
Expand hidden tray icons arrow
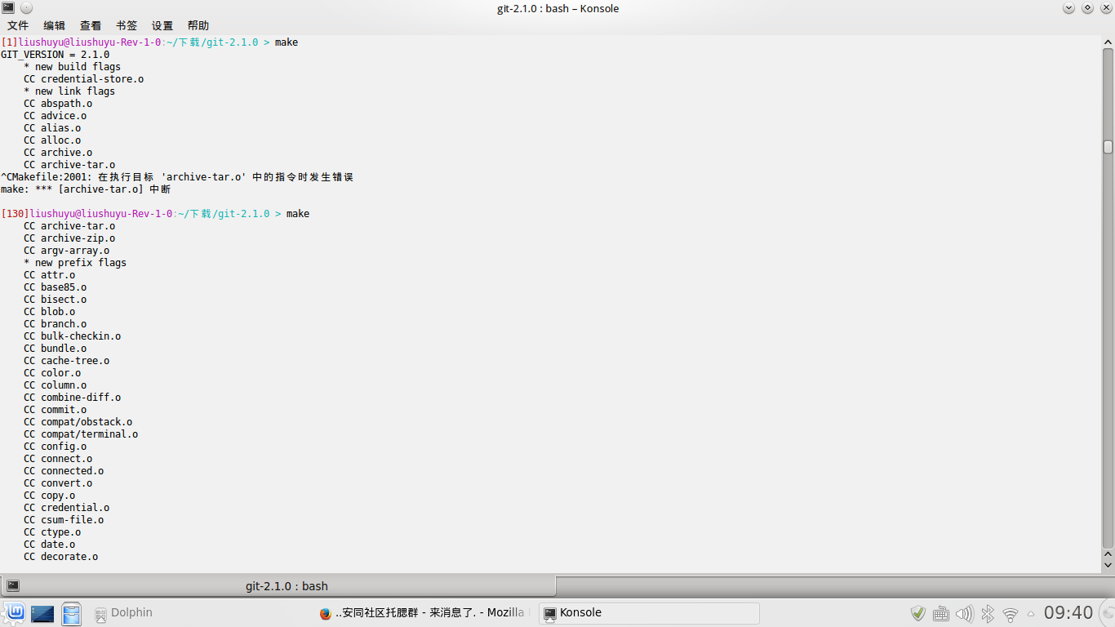1031,613
